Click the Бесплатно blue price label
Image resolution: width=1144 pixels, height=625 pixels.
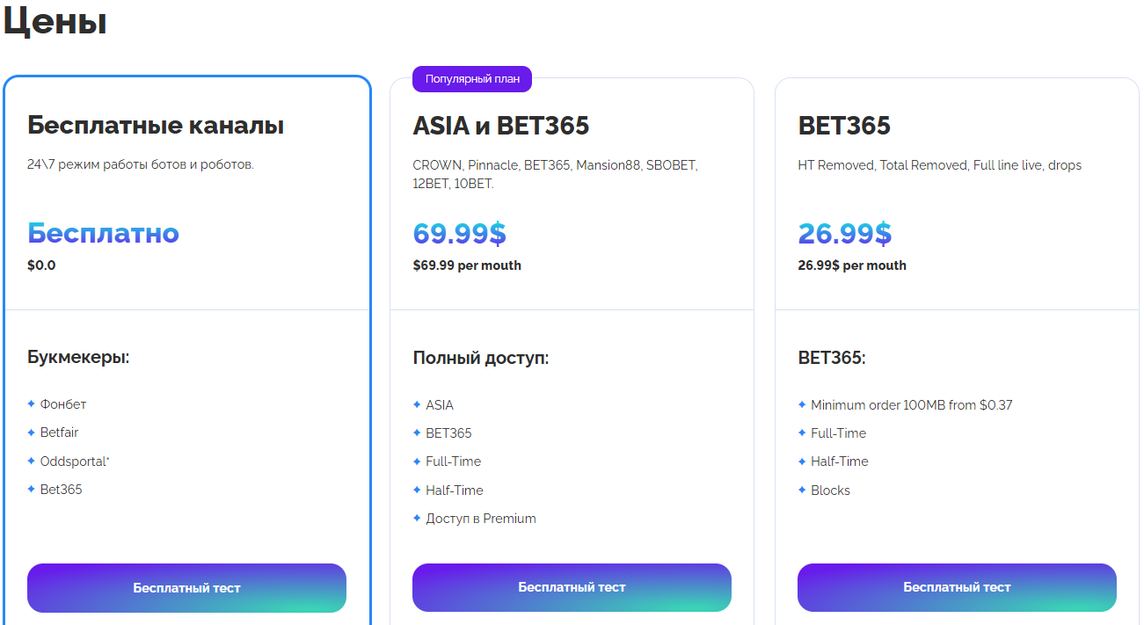(x=103, y=234)
